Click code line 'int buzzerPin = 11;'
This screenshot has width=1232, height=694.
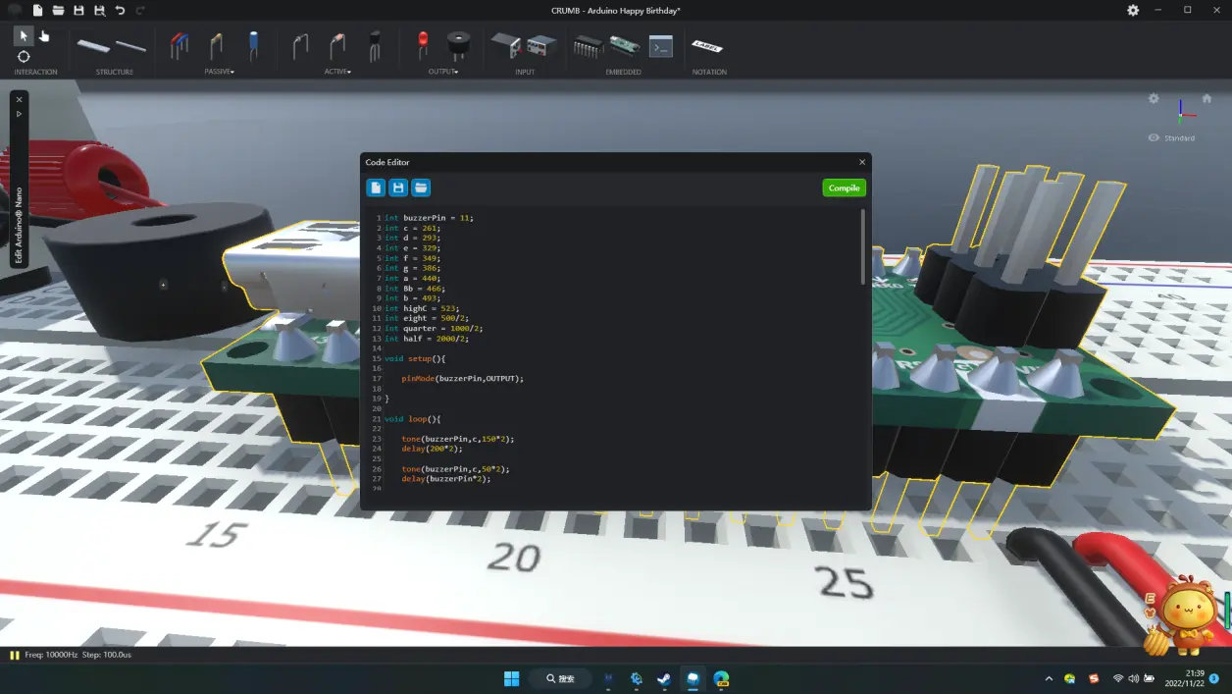point(429,218)
